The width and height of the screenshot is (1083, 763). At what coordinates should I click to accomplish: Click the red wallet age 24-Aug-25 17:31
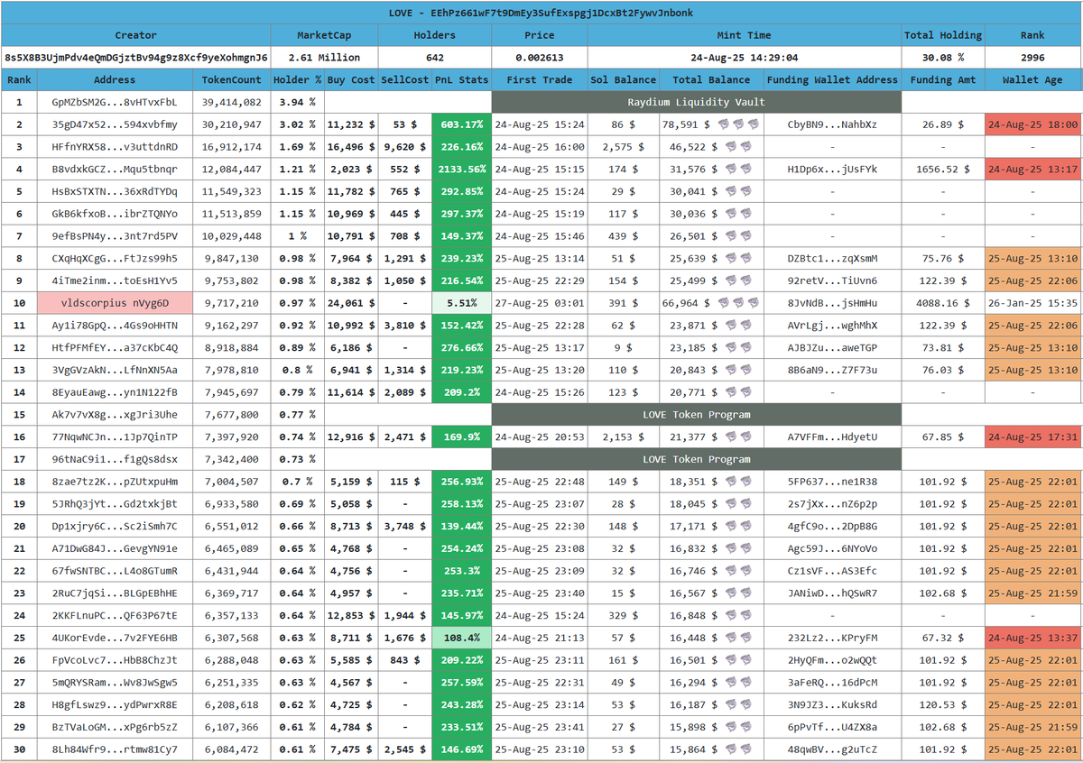(1032, 437)
